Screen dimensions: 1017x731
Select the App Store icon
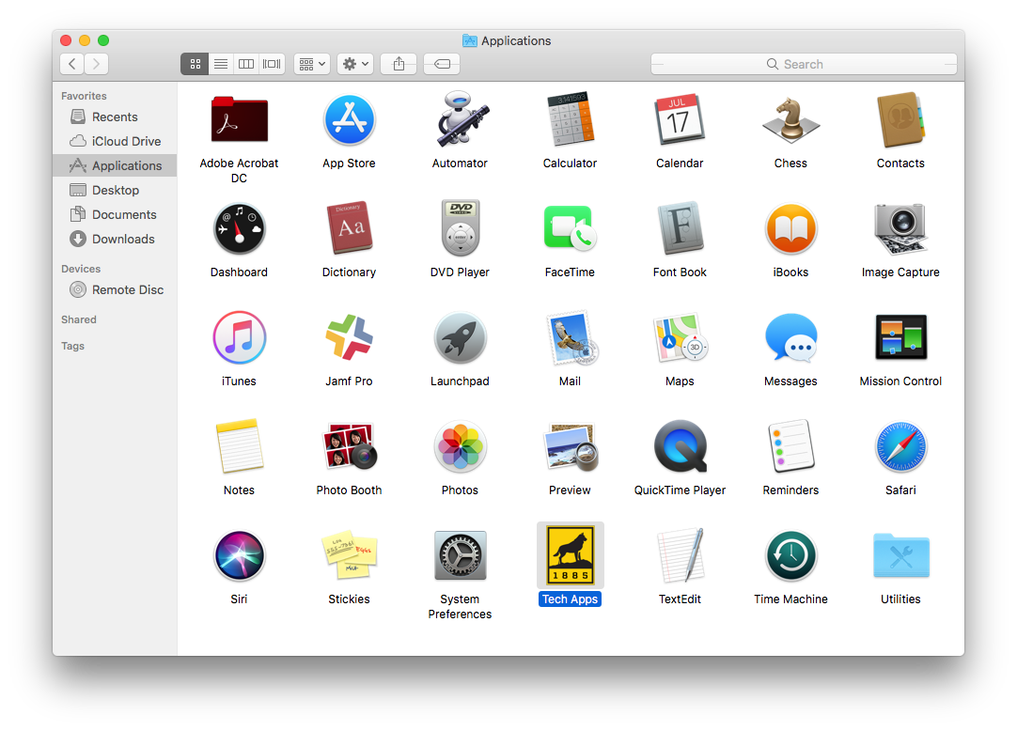pyautogui.click(x=349, y=120)
